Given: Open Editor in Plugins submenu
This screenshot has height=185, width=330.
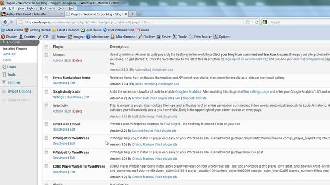Looking at the screenshot, I should click(7, 60).
